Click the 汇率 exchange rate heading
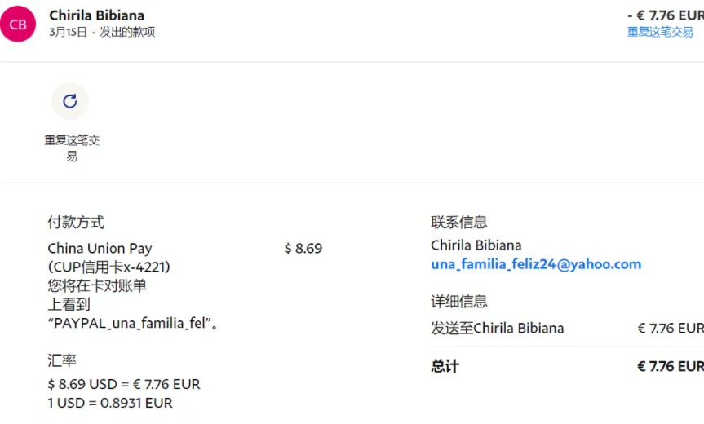Viewport: 704px width, 424px height. tap(62, 360)
